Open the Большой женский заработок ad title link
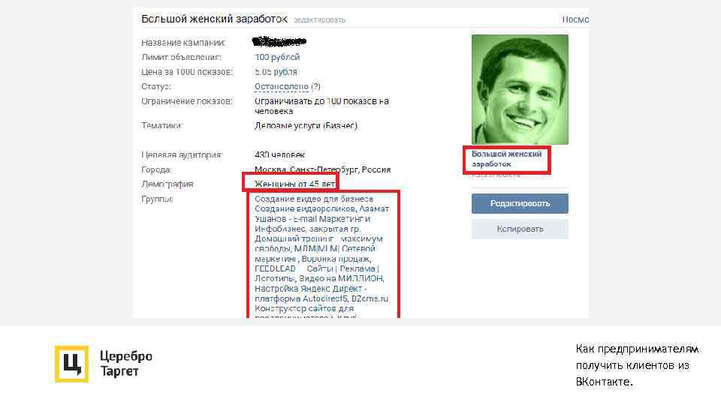The image size is (721, 405). [506, 159]
